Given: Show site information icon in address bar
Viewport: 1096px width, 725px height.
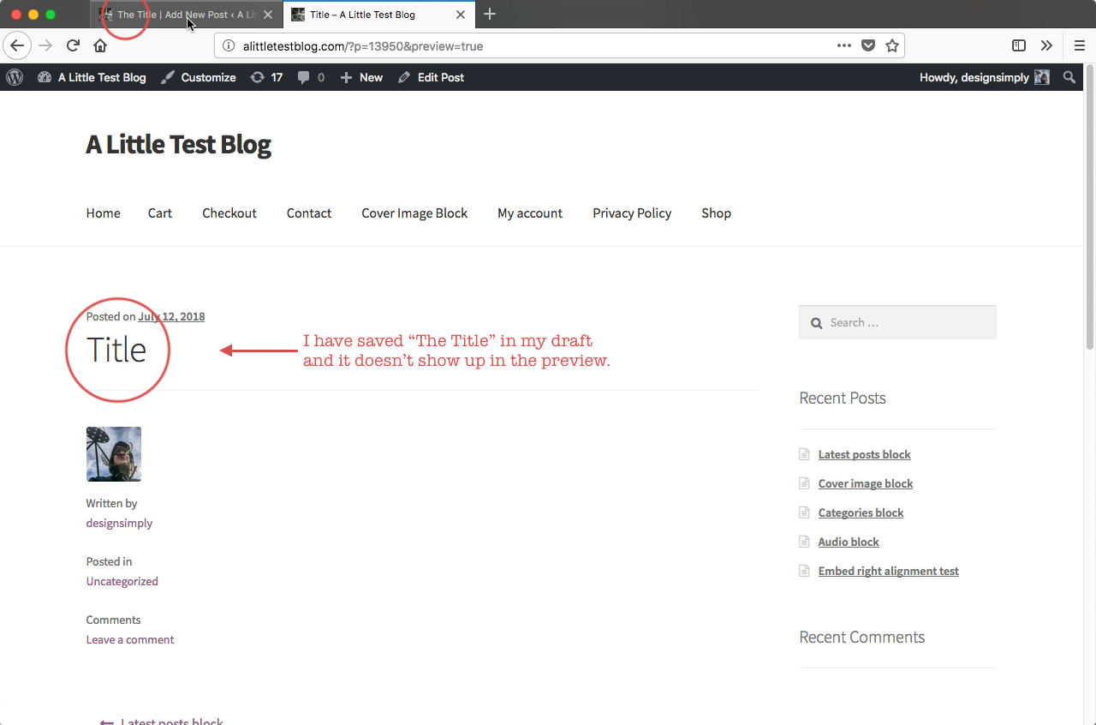Looking at the screenshot, I should [229, 46].
